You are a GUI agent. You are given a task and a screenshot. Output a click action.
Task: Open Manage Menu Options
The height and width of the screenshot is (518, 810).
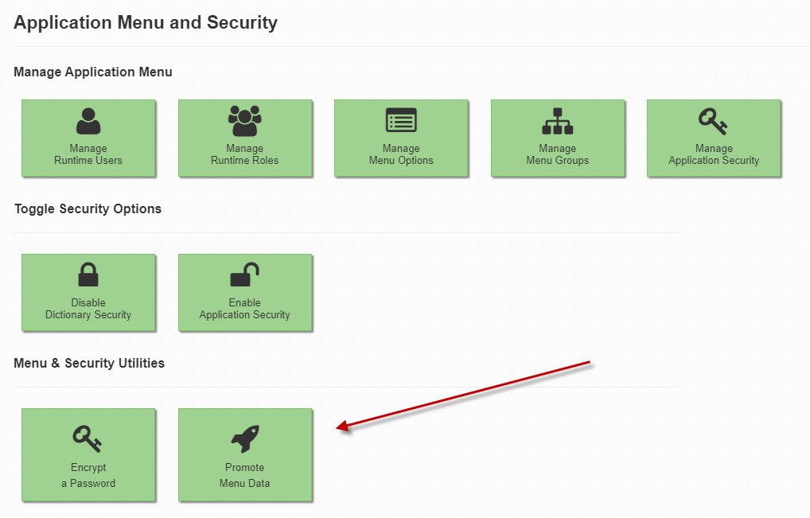click(401, 139)
